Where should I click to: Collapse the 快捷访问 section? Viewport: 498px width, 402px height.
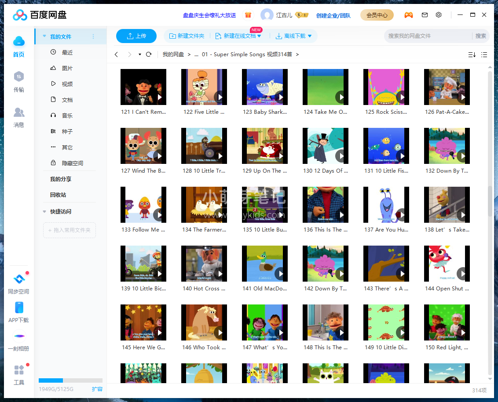[44, 212]
